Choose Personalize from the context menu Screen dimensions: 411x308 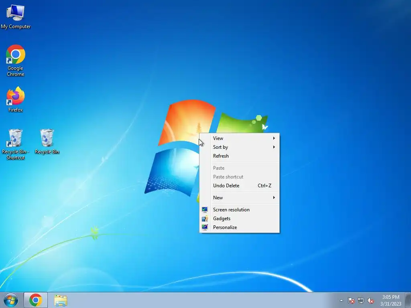pyautogui.click(x=240, y=228)
